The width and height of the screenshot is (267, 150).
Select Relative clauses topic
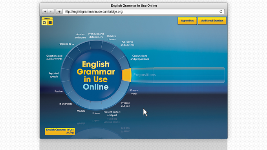tap(112, 38)
